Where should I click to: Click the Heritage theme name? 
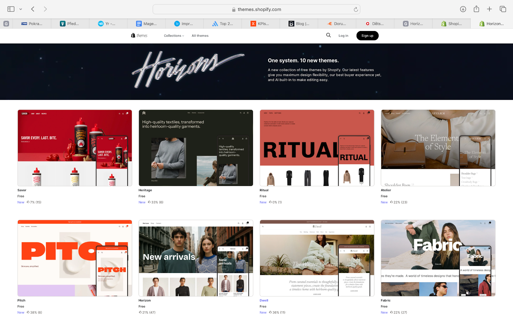[145, 190]
